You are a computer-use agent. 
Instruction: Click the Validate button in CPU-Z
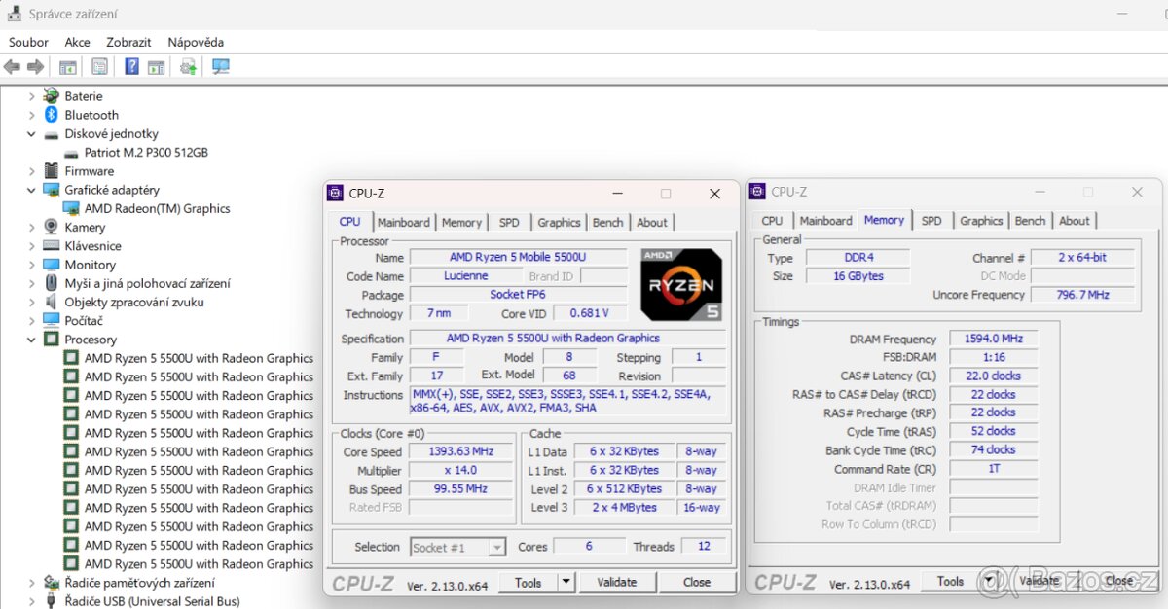pyautogui.click(x=617, y=581)
